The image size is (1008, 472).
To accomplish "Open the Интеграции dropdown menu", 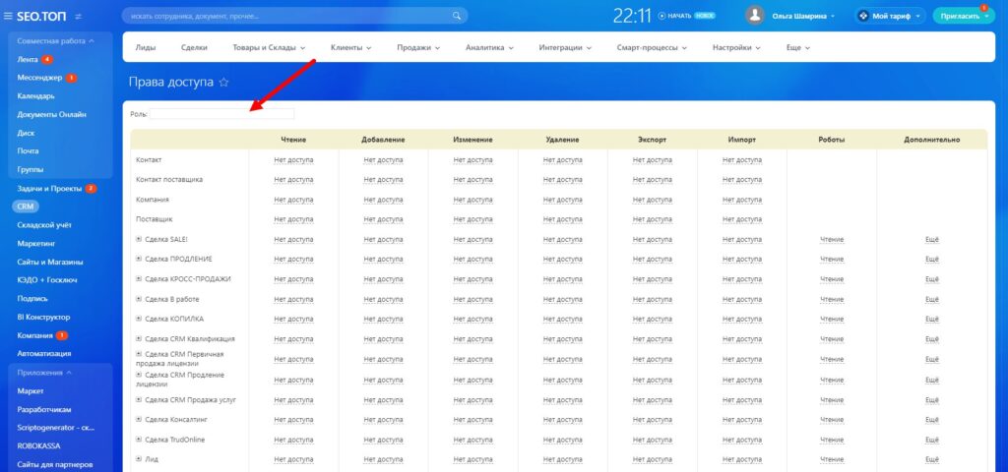I will pyautogui.click(x=565, y=47).
